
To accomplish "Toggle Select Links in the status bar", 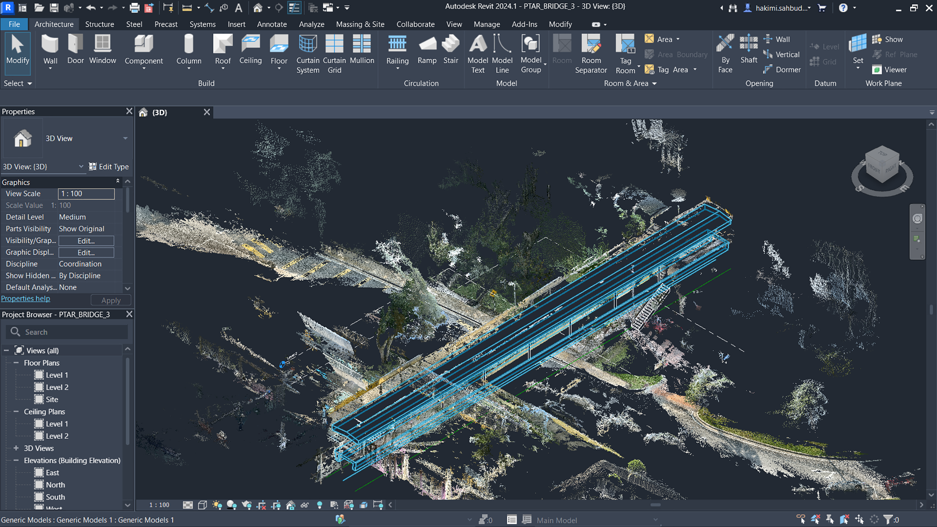I will (x=801, y=520).
